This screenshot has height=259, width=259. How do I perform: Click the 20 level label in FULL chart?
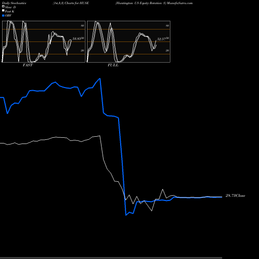[167, 50]
